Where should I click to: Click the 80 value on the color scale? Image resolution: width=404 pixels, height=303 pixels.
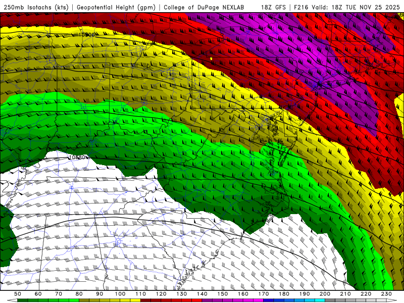79,294
